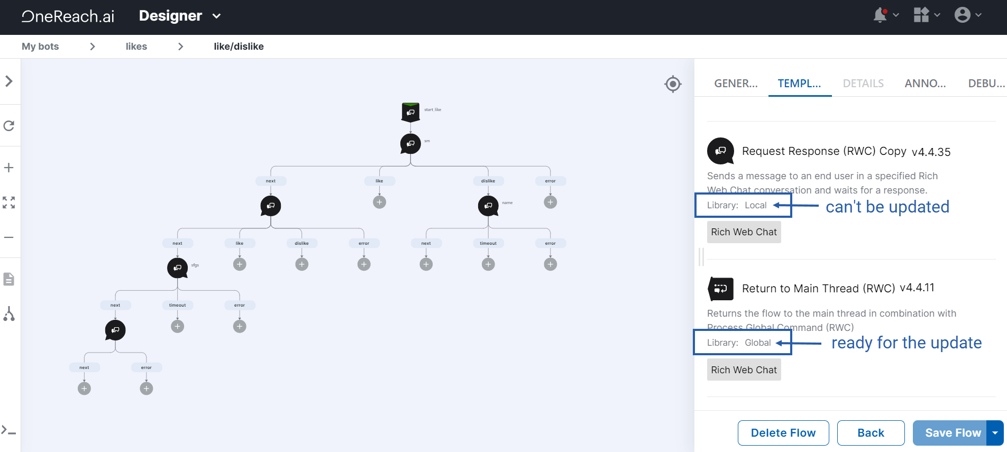
Task: Click the Delete Flow button
Action: click(783, 433)
